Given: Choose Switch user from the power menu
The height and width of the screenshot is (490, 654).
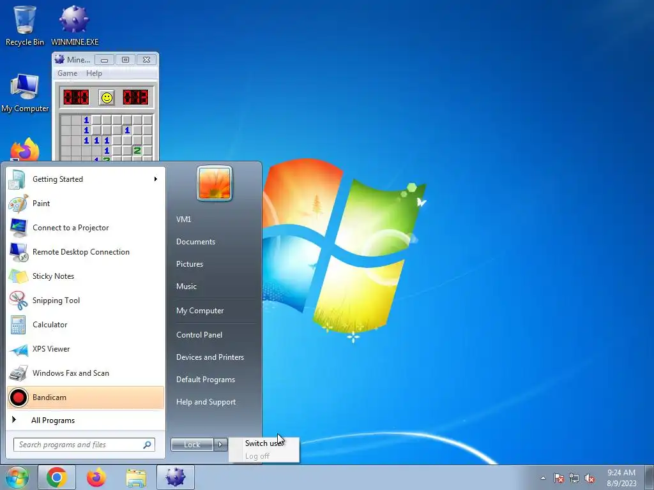Looking at the screenshot, I should point(264,443).
